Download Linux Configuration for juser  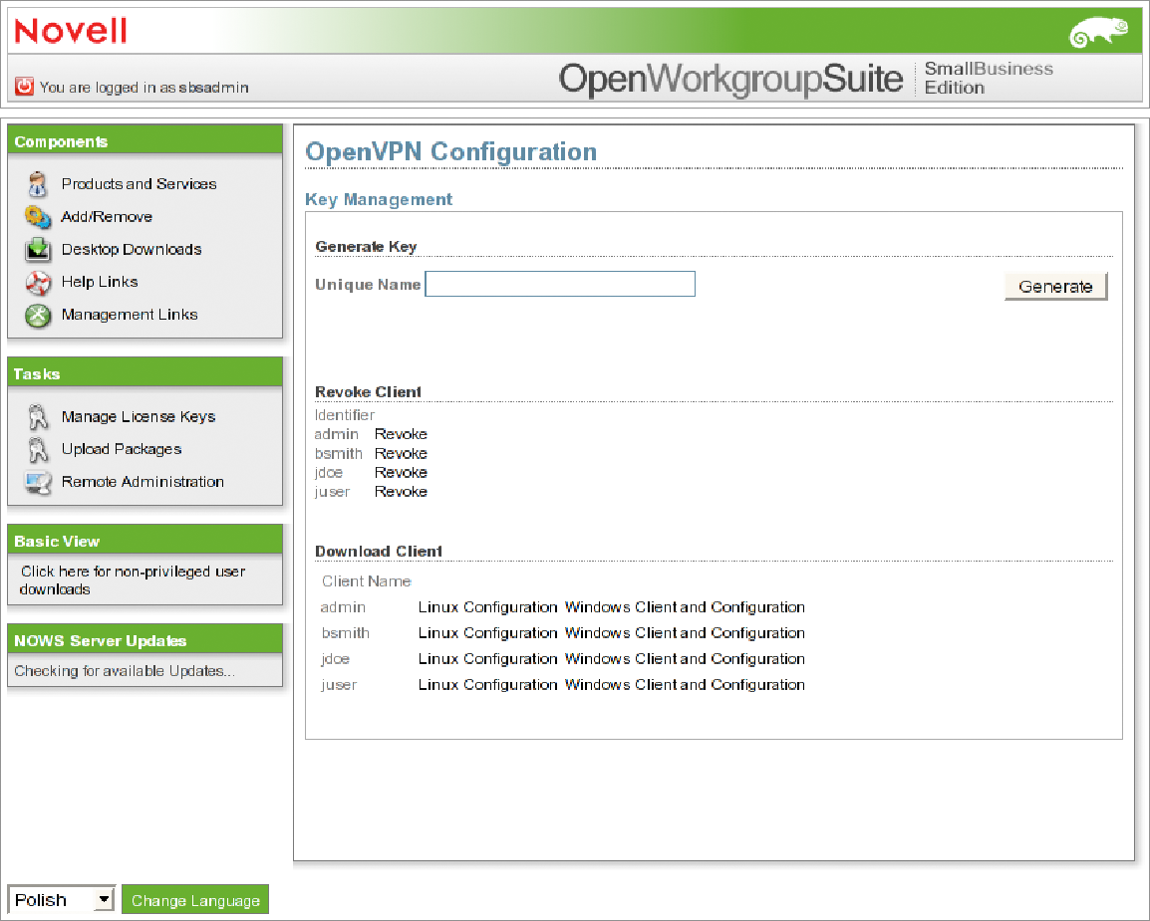pyautogui.click(x=487, y=684)
